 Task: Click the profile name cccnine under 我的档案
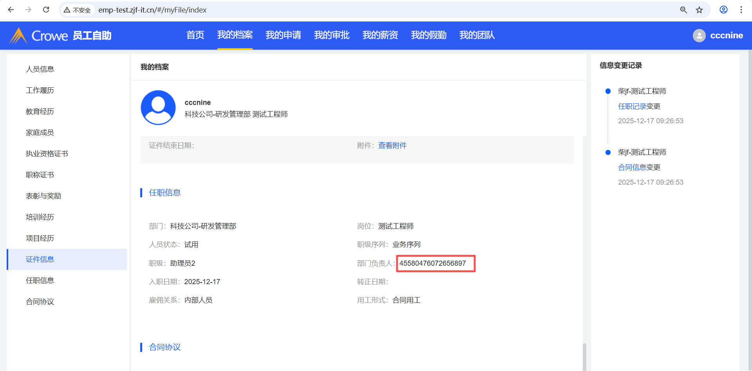click(x=198, y=103)
